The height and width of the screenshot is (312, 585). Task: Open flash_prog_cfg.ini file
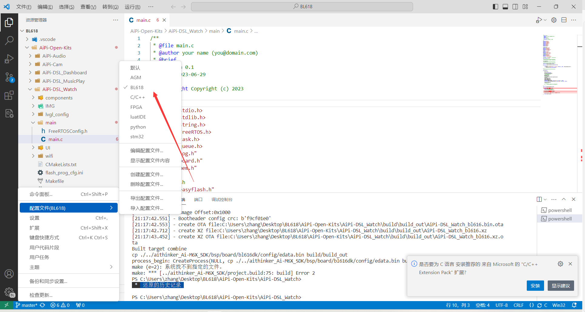64,173
